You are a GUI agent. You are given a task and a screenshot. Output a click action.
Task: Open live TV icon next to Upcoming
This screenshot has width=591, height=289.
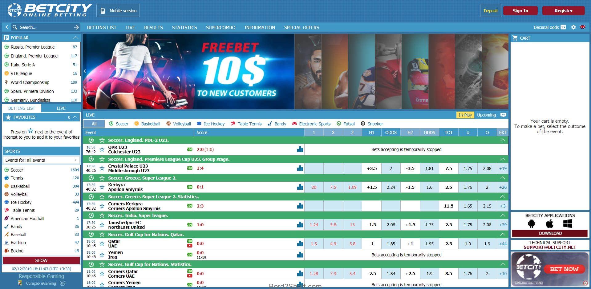click(503, 115)
